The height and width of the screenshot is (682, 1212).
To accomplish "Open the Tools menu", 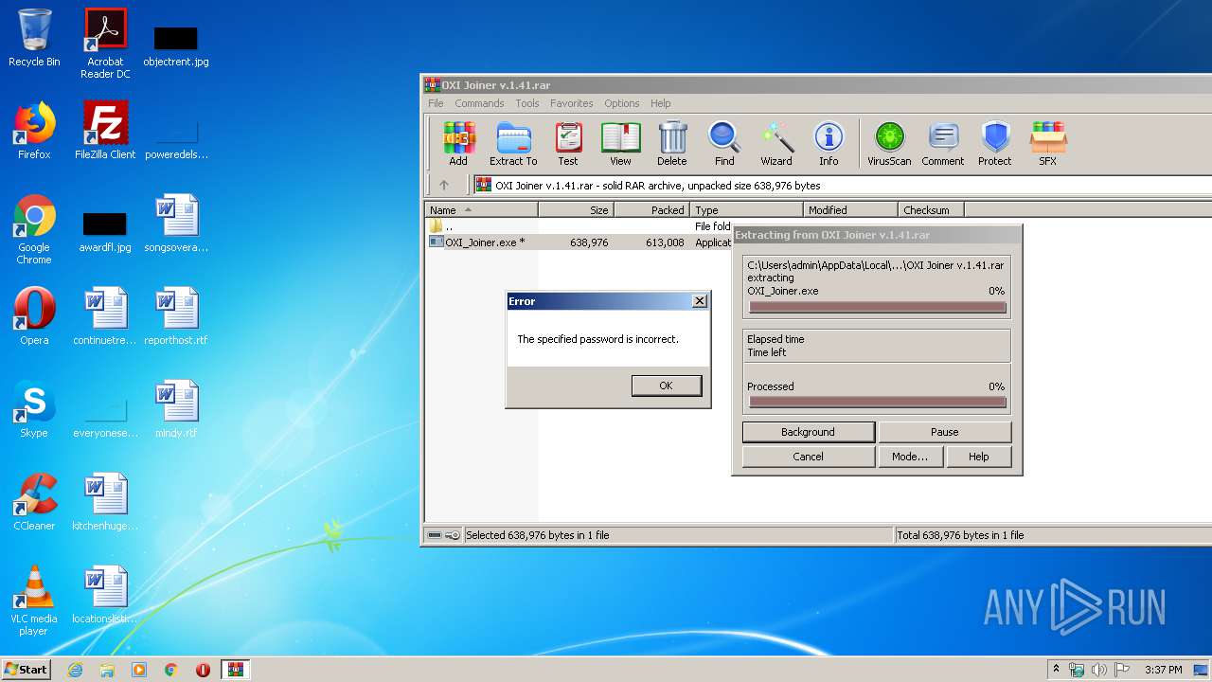I will (527, 103).
